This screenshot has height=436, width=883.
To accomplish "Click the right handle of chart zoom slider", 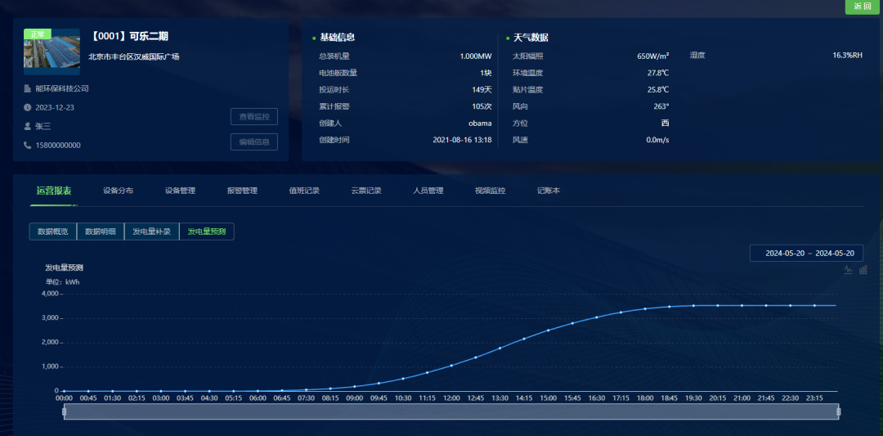I will (839, 411).
